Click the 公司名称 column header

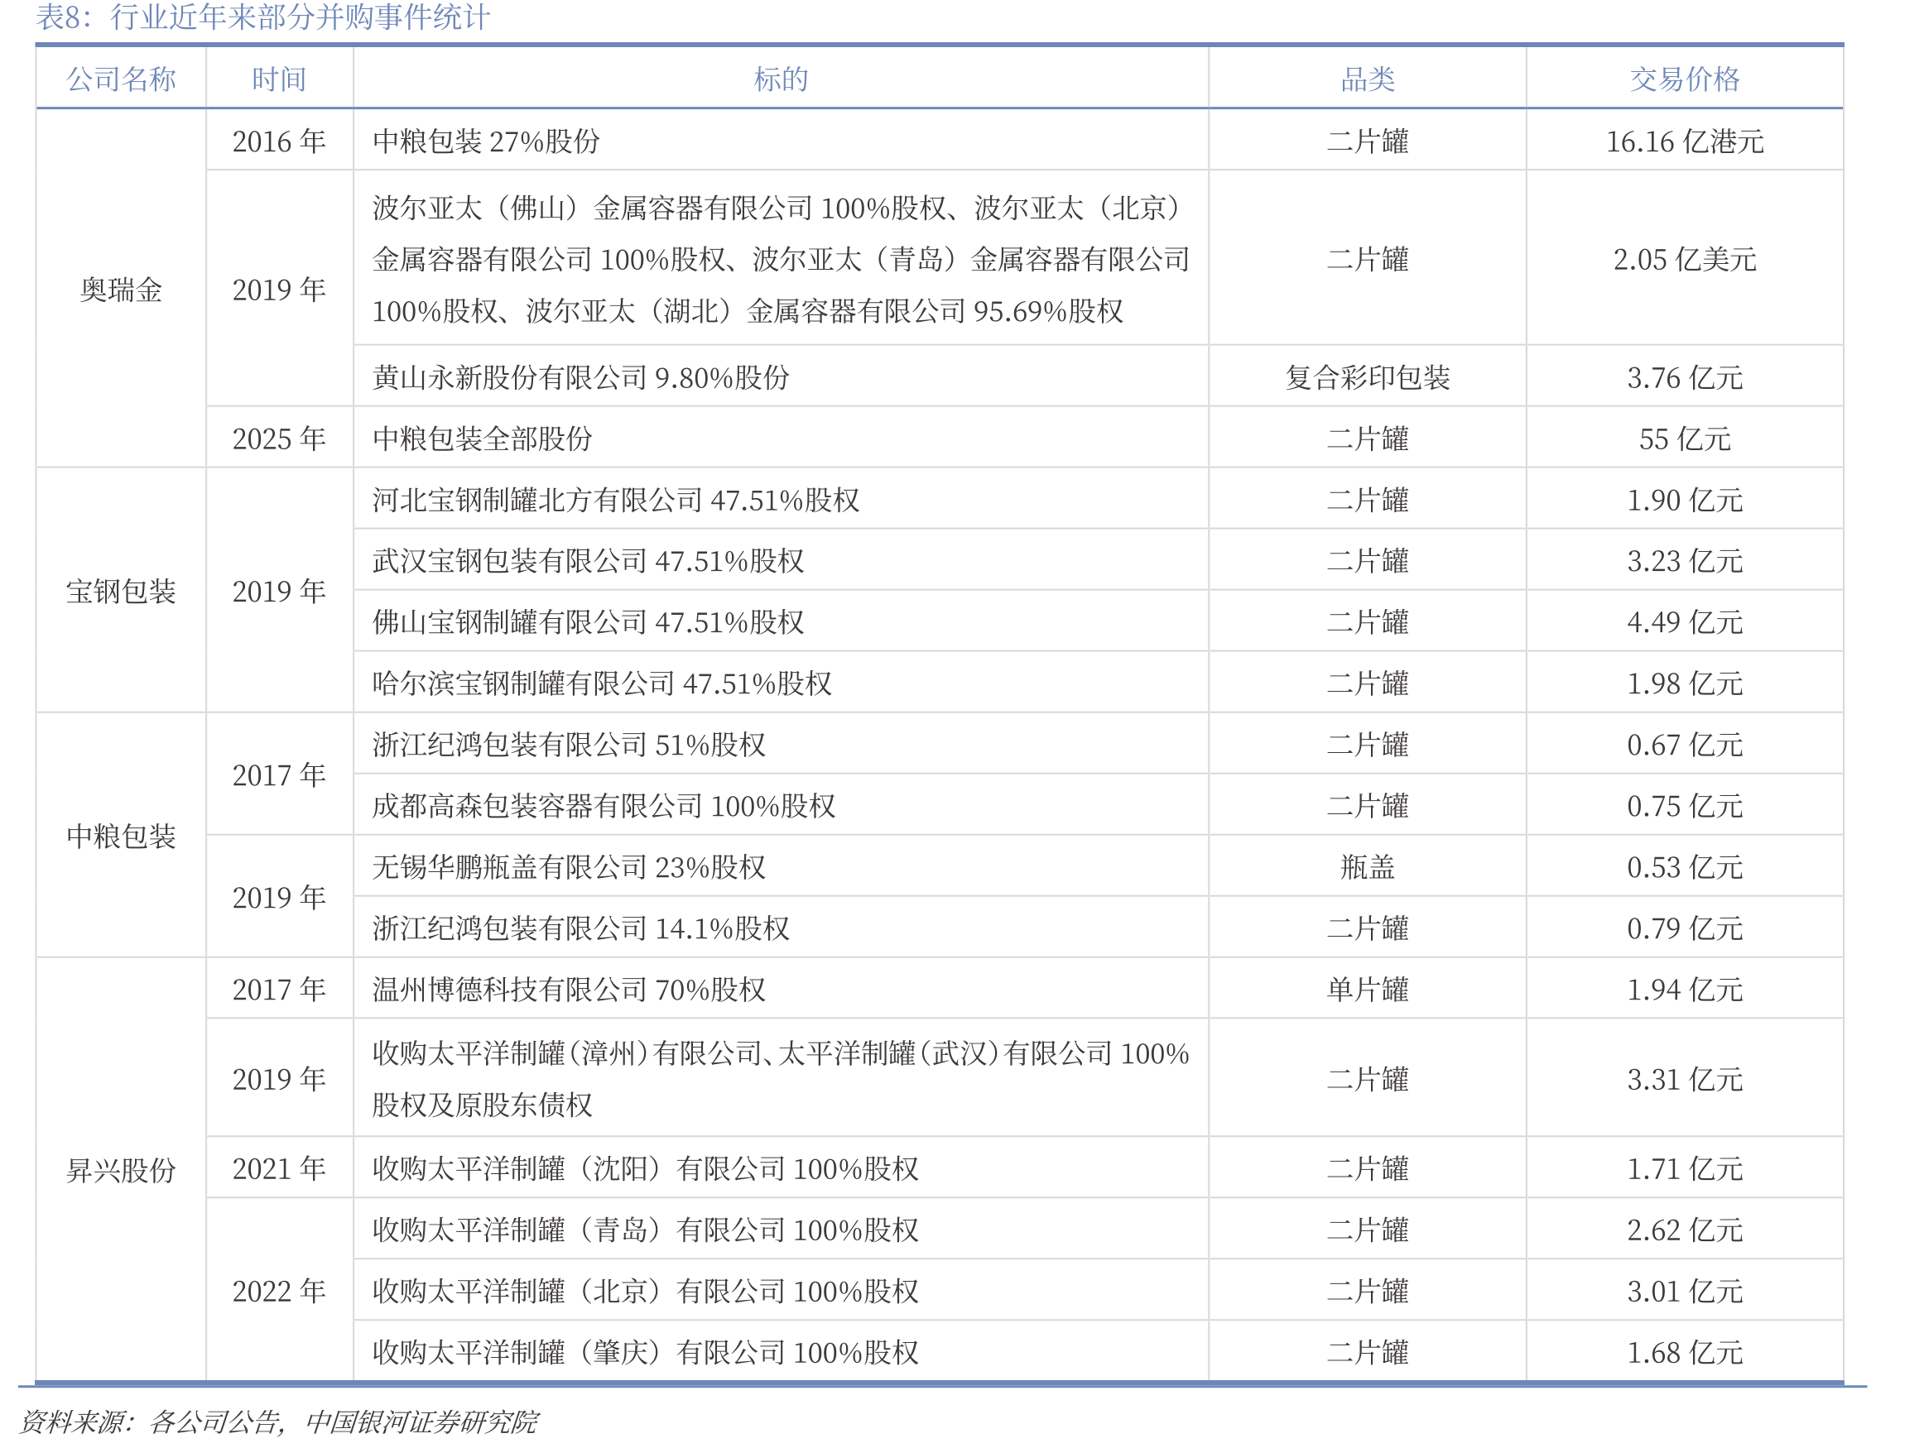[121, 79]
